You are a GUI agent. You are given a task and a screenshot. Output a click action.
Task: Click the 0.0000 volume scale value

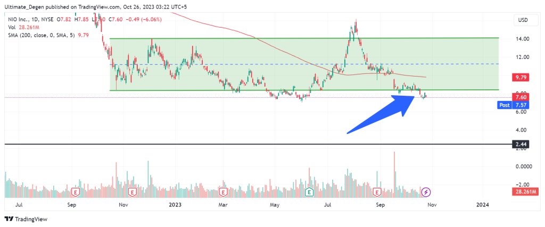tap(524, 166)
